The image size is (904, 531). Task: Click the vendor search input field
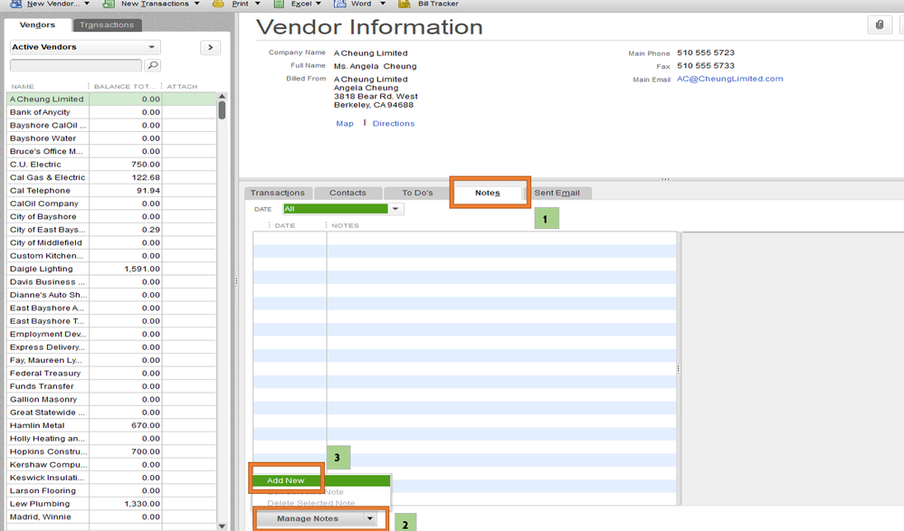[x=75, y=65]
